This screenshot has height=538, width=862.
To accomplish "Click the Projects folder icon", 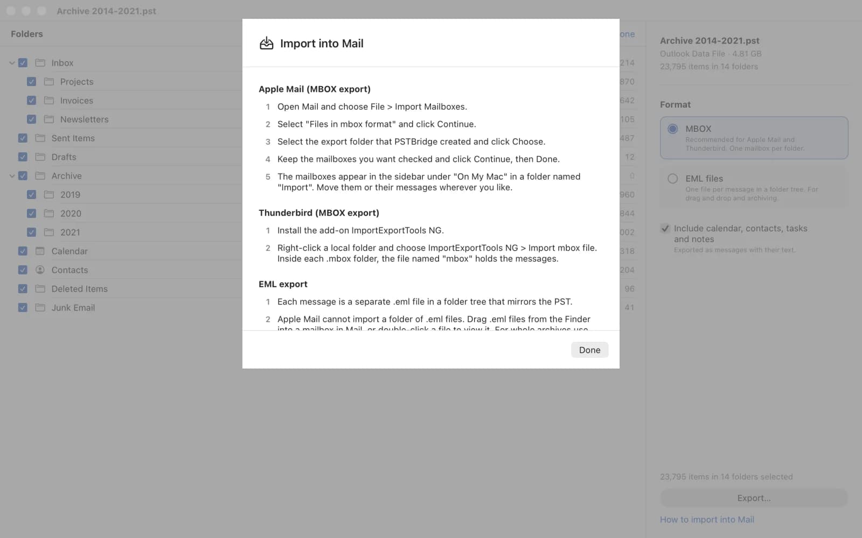I will tap(48, 81).
